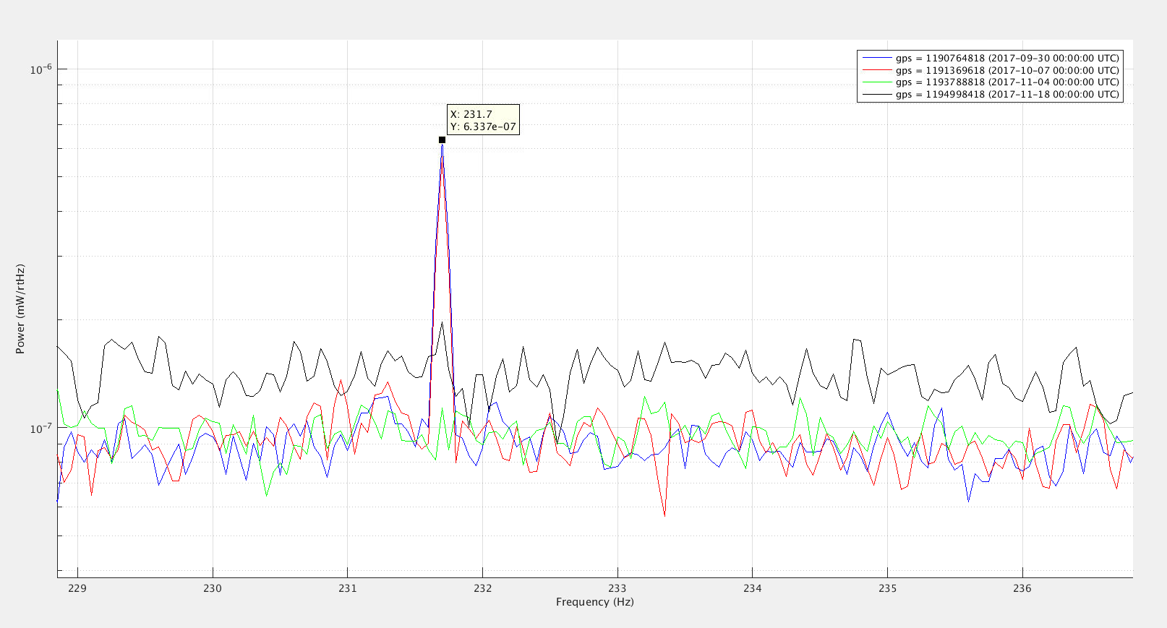Click the data tip Y: 6.337e-07 line
Viewport: 1167px width, 628px height.
(x=483, y=126)
